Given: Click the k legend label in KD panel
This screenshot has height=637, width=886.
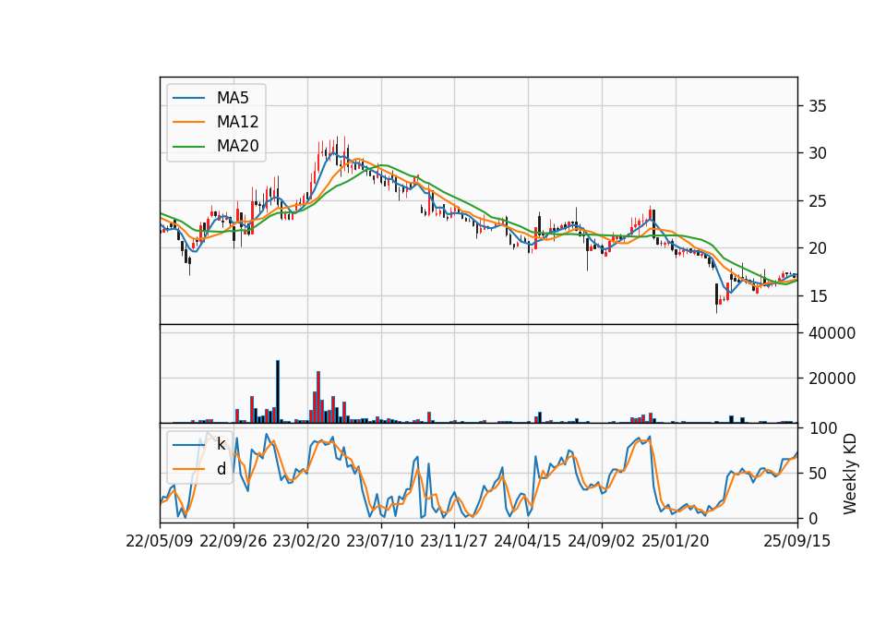Looking at the screenshot, I should click(x=221, y=444).
